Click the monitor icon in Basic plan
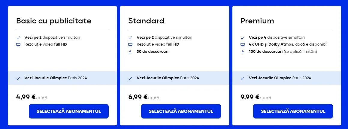The width and height of the screenshot is (348, 129). pos(18,45)
